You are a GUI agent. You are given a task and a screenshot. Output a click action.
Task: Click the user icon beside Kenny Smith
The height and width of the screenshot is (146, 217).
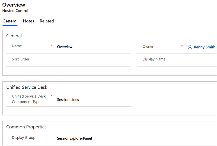pos(190,47)
